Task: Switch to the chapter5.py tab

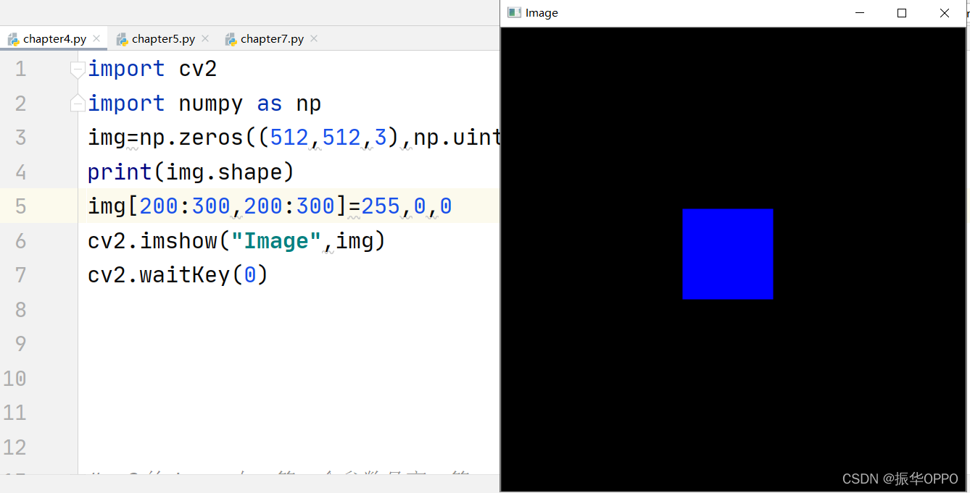Action: pyautogui.click(x=161, y=38)
